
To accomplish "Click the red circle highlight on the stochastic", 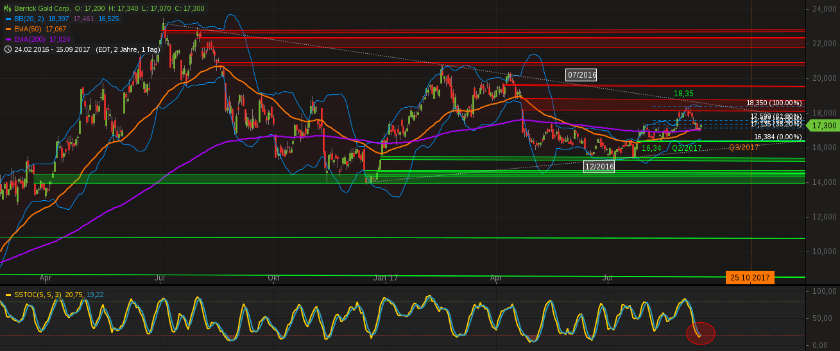I will tap(700, 333).
